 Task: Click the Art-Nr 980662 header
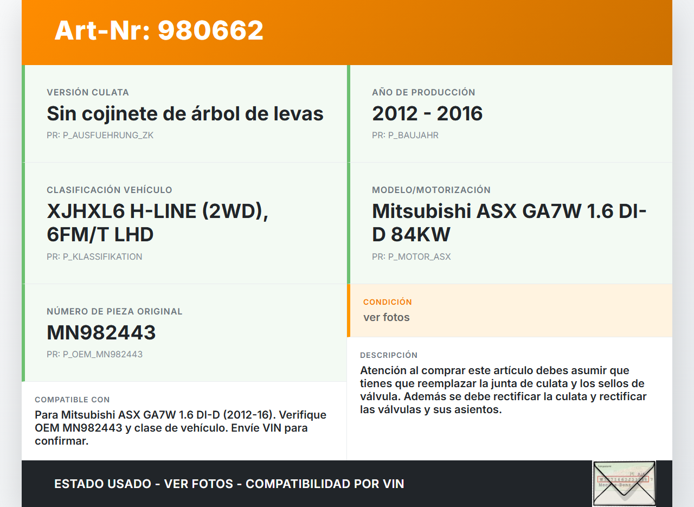[x=158, y=31]
